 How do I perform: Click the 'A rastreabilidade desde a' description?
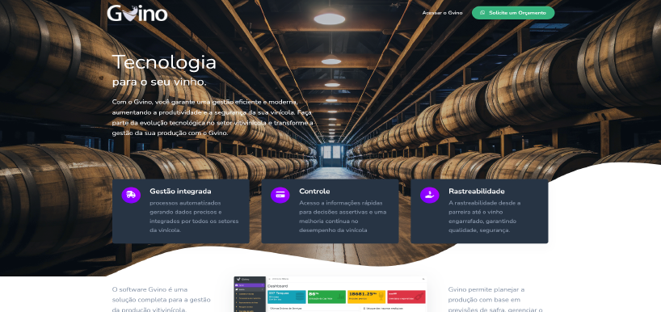pyautogui.click(x=485, y=217)
